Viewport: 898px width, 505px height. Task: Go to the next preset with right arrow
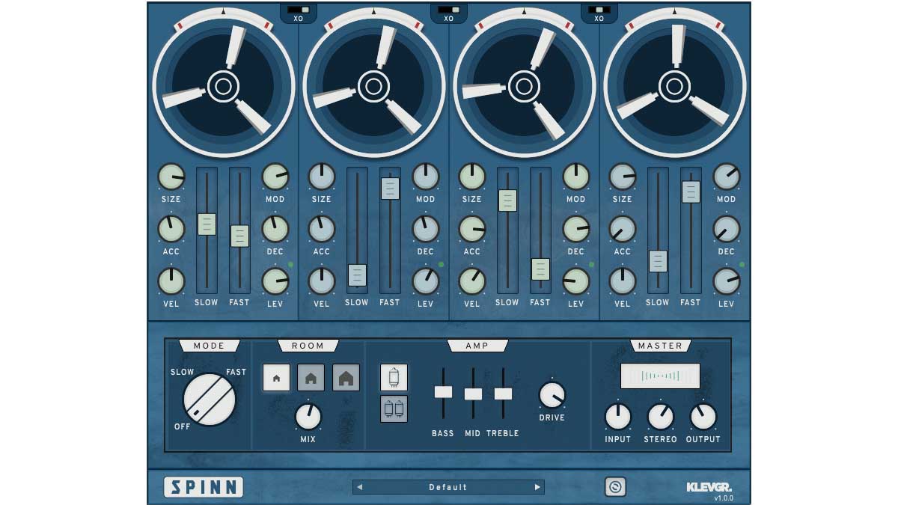537,487
